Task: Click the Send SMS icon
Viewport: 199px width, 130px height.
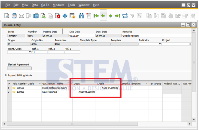Action: (x=29, y=16)
